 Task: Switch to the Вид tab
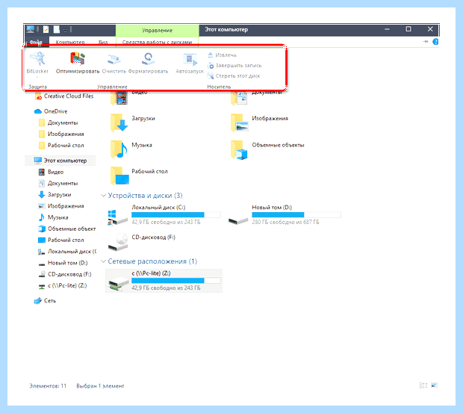pos(103,43)
